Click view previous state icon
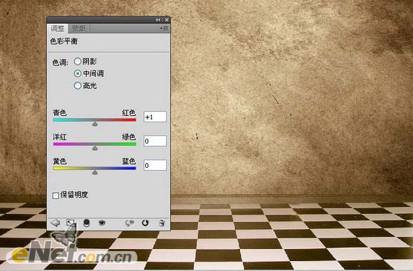The height and width of the screenshot is (271, 413). [x=130, y=223]
